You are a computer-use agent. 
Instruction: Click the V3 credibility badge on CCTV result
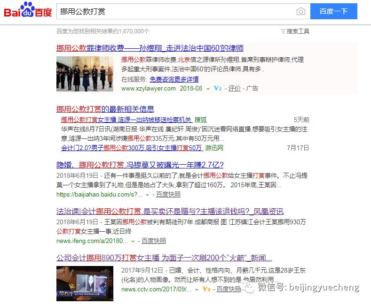[206, 289]
